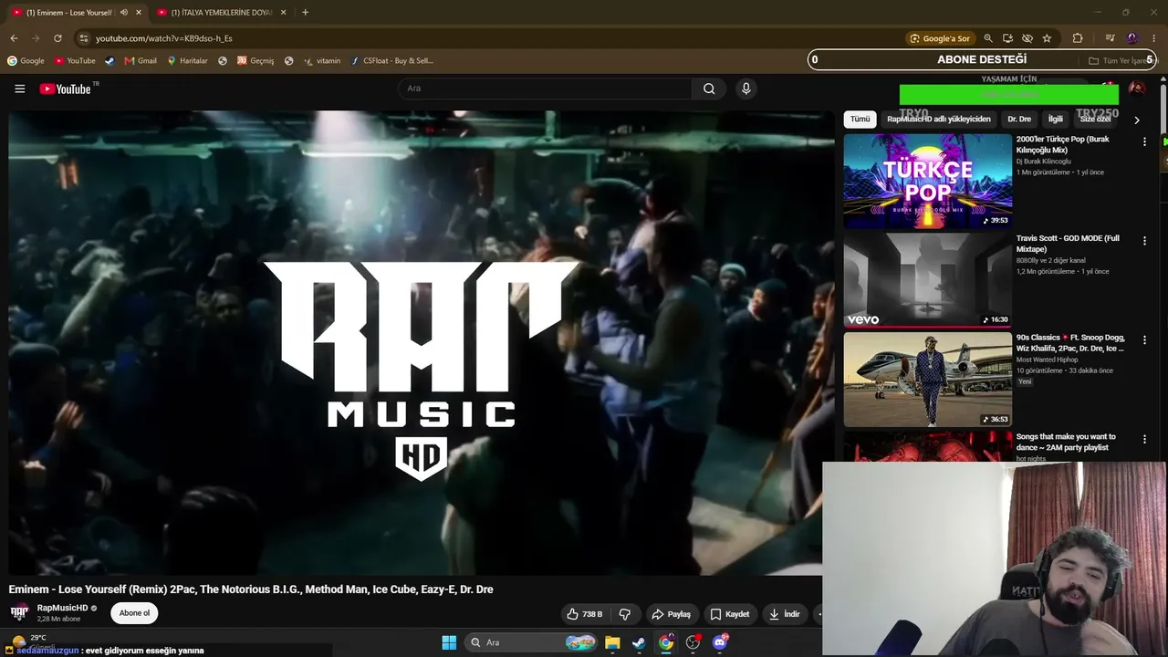
Task: Open options for 2000'ler Türkçe Pop video
Action: pyautogui.click(x=1144, y=142)
